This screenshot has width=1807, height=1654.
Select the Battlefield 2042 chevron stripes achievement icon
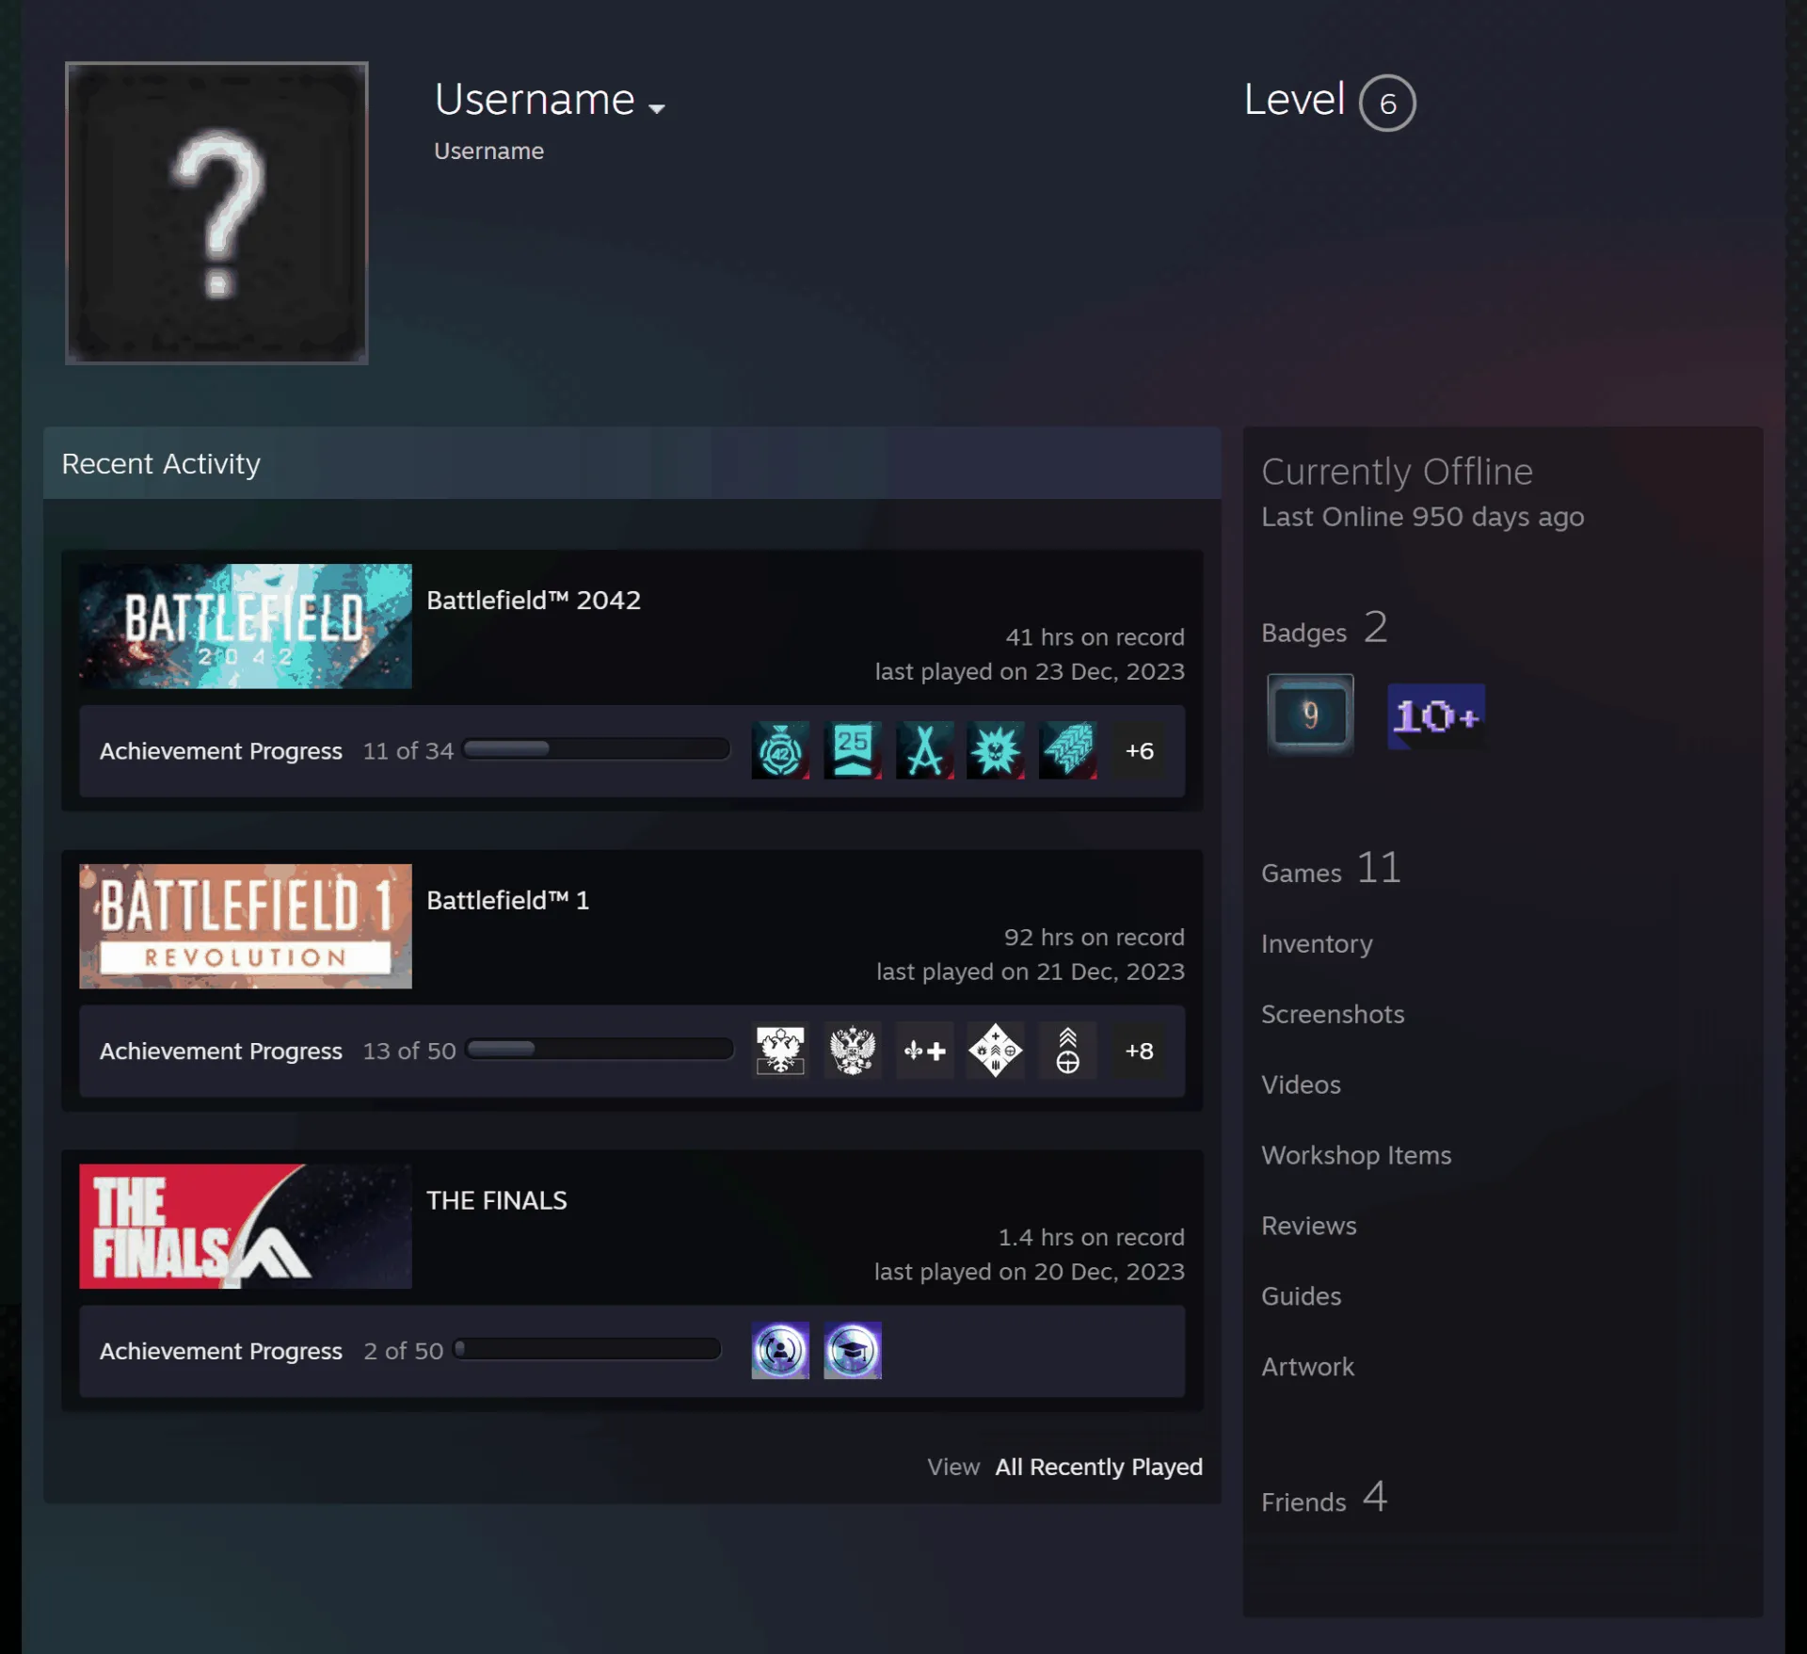(x=1068, y=750)
